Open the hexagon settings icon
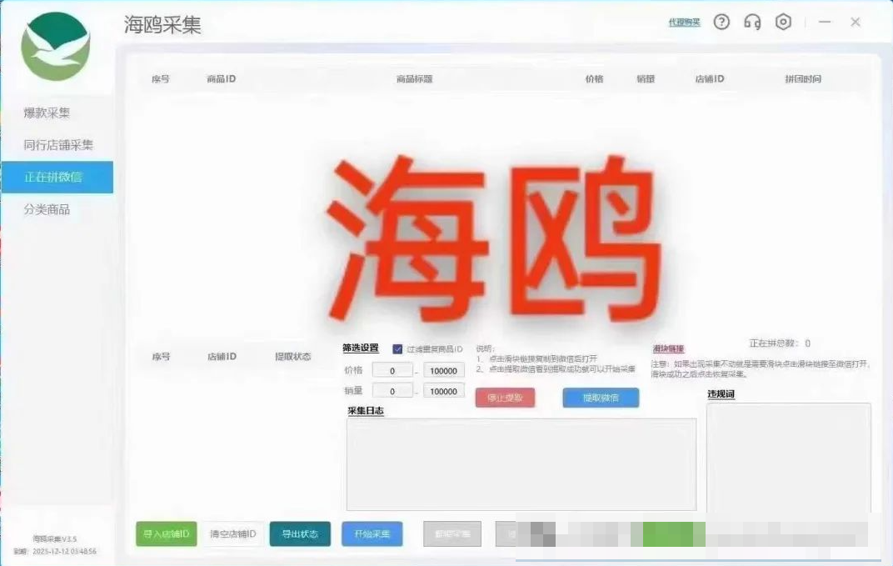The height and width of the screenshot is (566, 893). 784,23
